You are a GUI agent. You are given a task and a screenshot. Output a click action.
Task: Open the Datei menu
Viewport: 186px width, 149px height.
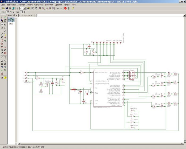tap(3, 5)
